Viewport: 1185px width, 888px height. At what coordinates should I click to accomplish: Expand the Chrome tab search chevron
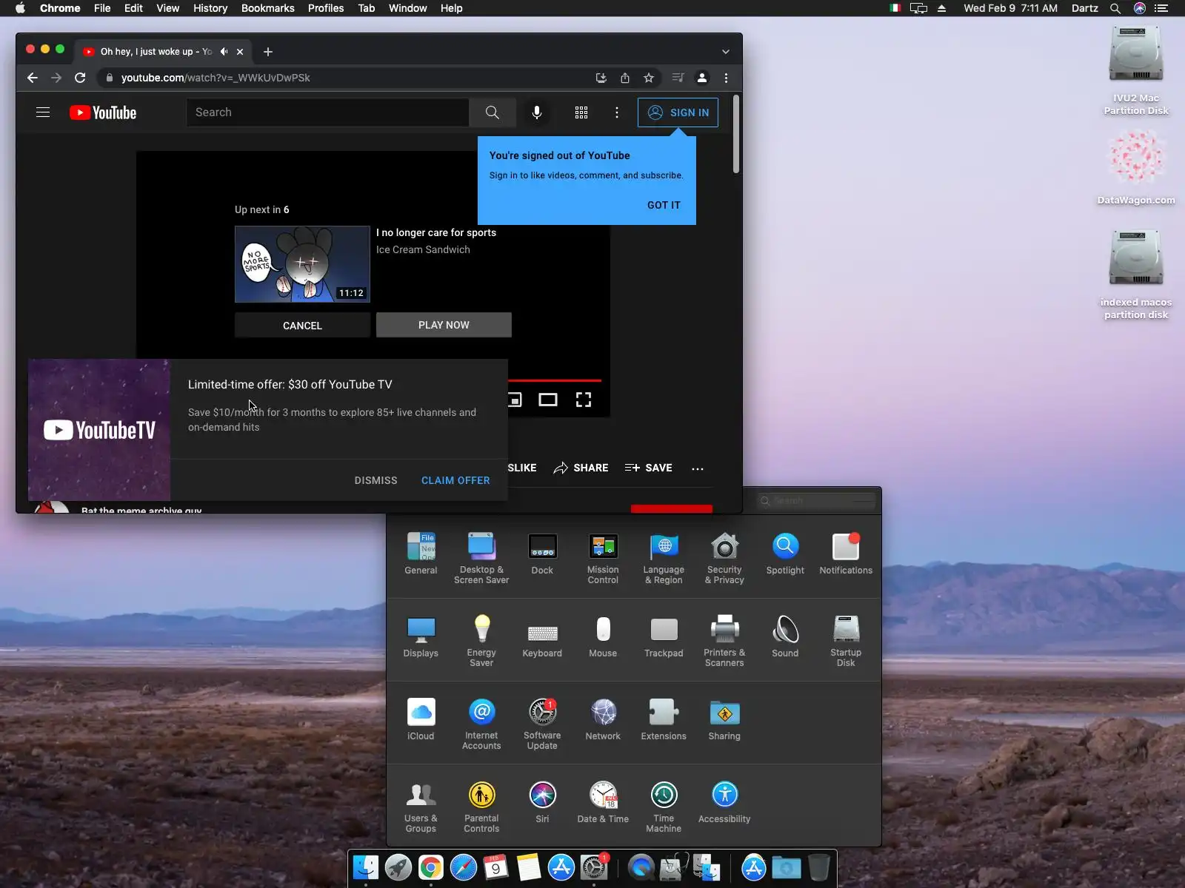point(726,52)
